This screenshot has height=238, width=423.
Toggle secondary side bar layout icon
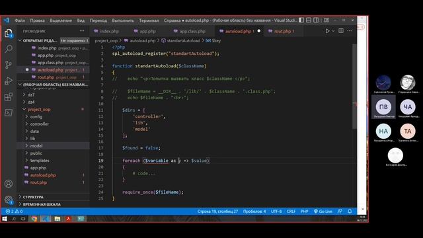316,20
